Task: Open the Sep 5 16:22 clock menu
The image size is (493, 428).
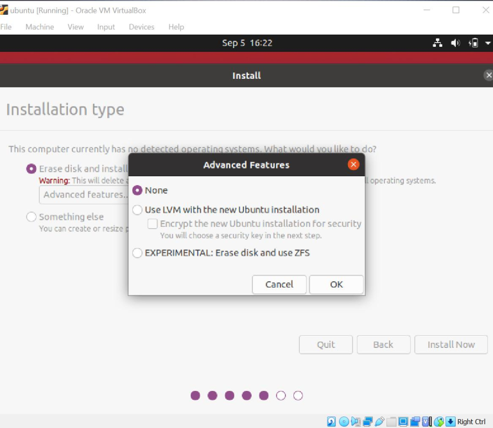Action: click(247, 43)
